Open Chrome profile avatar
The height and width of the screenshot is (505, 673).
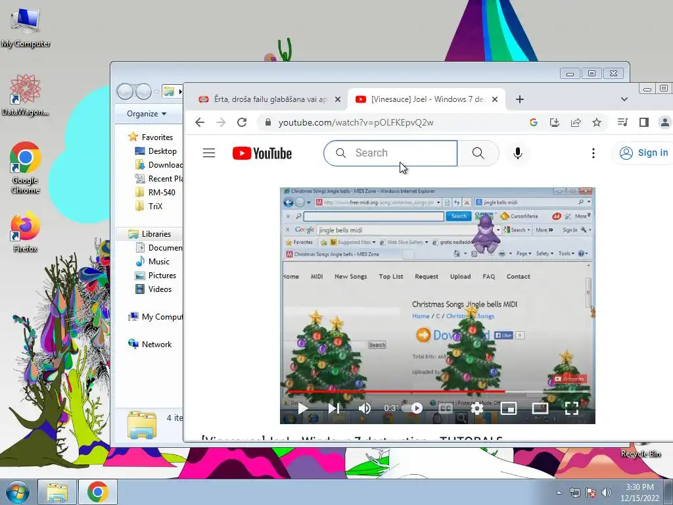click(664, 122)
